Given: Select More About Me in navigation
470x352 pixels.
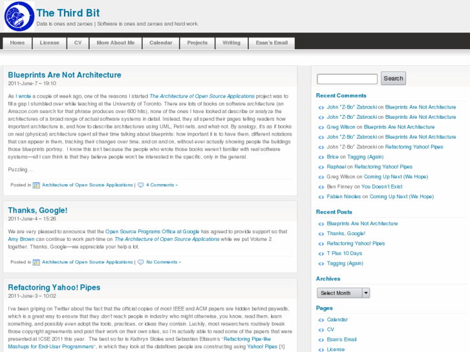Looking at the screenshot, I should [116, 43].
